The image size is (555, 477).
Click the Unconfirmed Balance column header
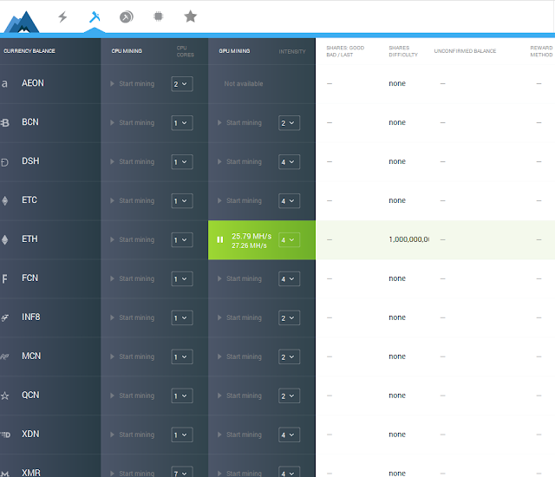point(465,51)
